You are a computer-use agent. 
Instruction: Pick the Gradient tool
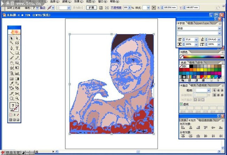click(x=17, y=79)
